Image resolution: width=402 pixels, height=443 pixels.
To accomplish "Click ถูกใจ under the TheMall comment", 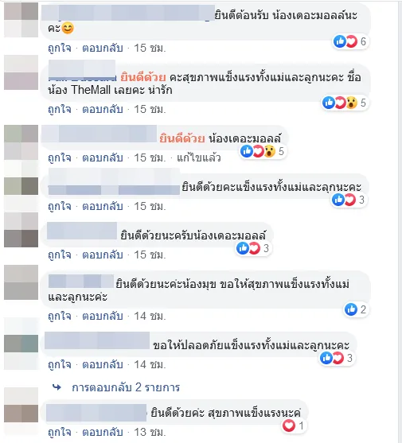I will click(x=60, y=109).
